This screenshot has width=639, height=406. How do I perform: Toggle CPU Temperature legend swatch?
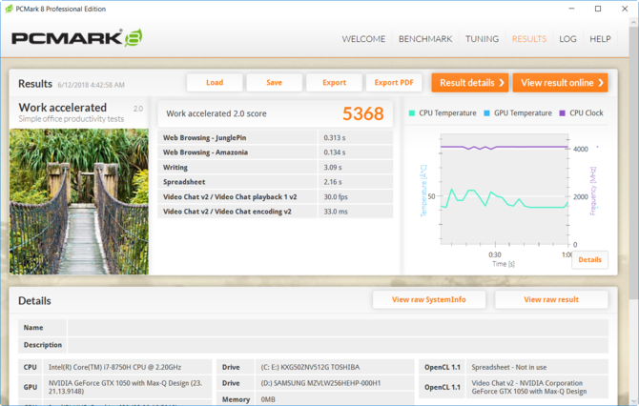point(412,113)
